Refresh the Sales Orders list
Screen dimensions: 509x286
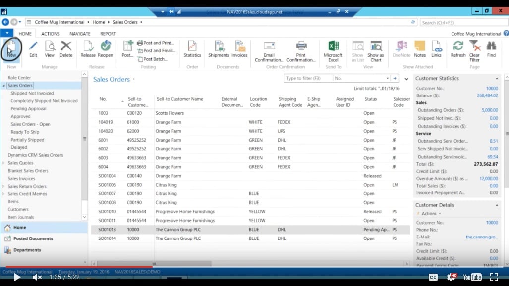458,49
